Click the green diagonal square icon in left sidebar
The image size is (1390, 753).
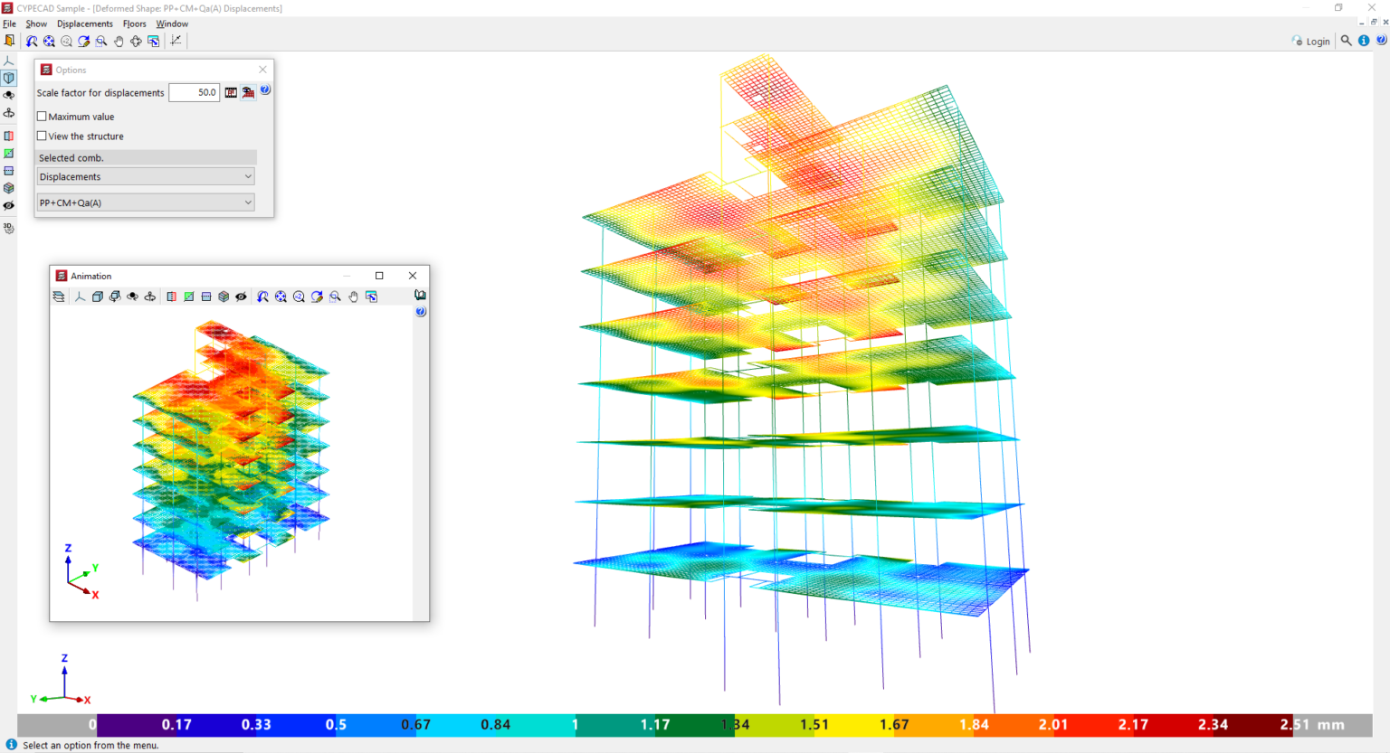pos(9,154)
